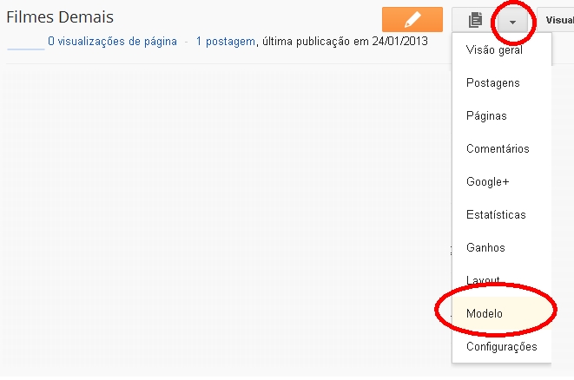Image resolution: width=574 pixels, height=380 pixels.
Task: Open Comentários from the dropdown list
Action: [498, 148]
